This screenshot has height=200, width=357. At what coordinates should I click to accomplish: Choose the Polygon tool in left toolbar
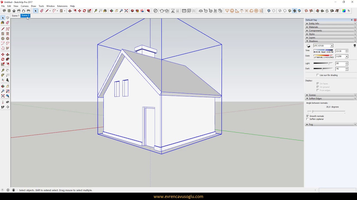click(x=8, y=39)
